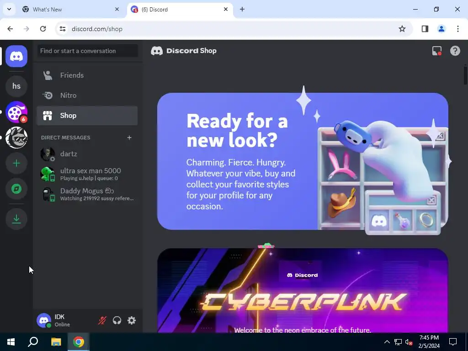
Task: Open the film reel server with 6 notifications
Action: coord(16,112)
